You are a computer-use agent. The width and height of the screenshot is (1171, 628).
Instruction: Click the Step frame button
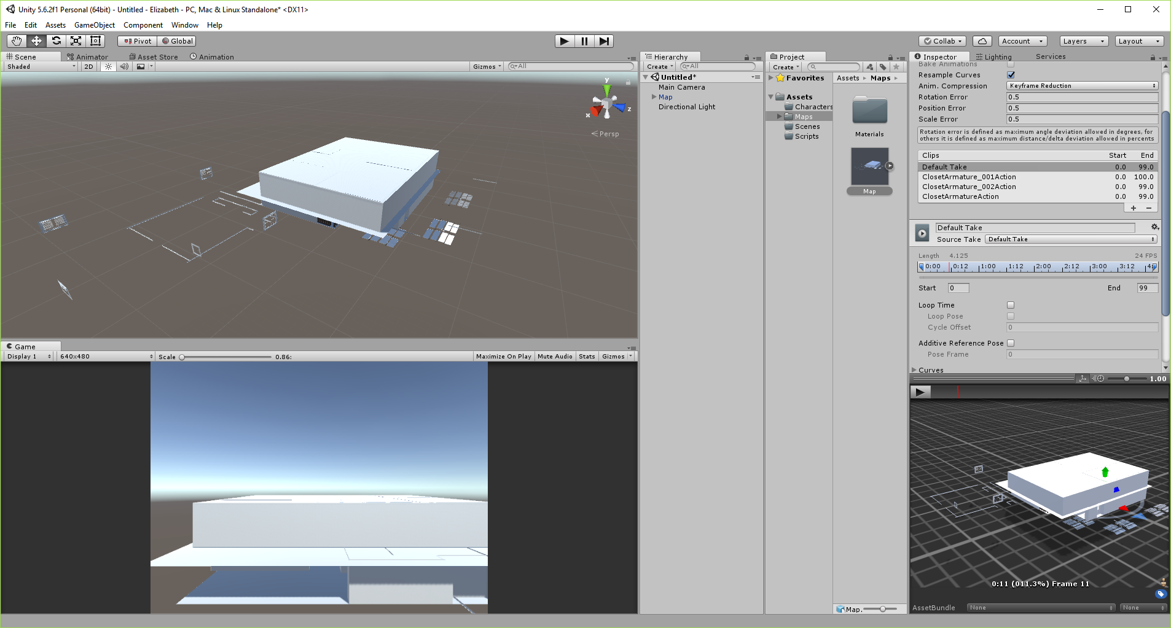604,41
